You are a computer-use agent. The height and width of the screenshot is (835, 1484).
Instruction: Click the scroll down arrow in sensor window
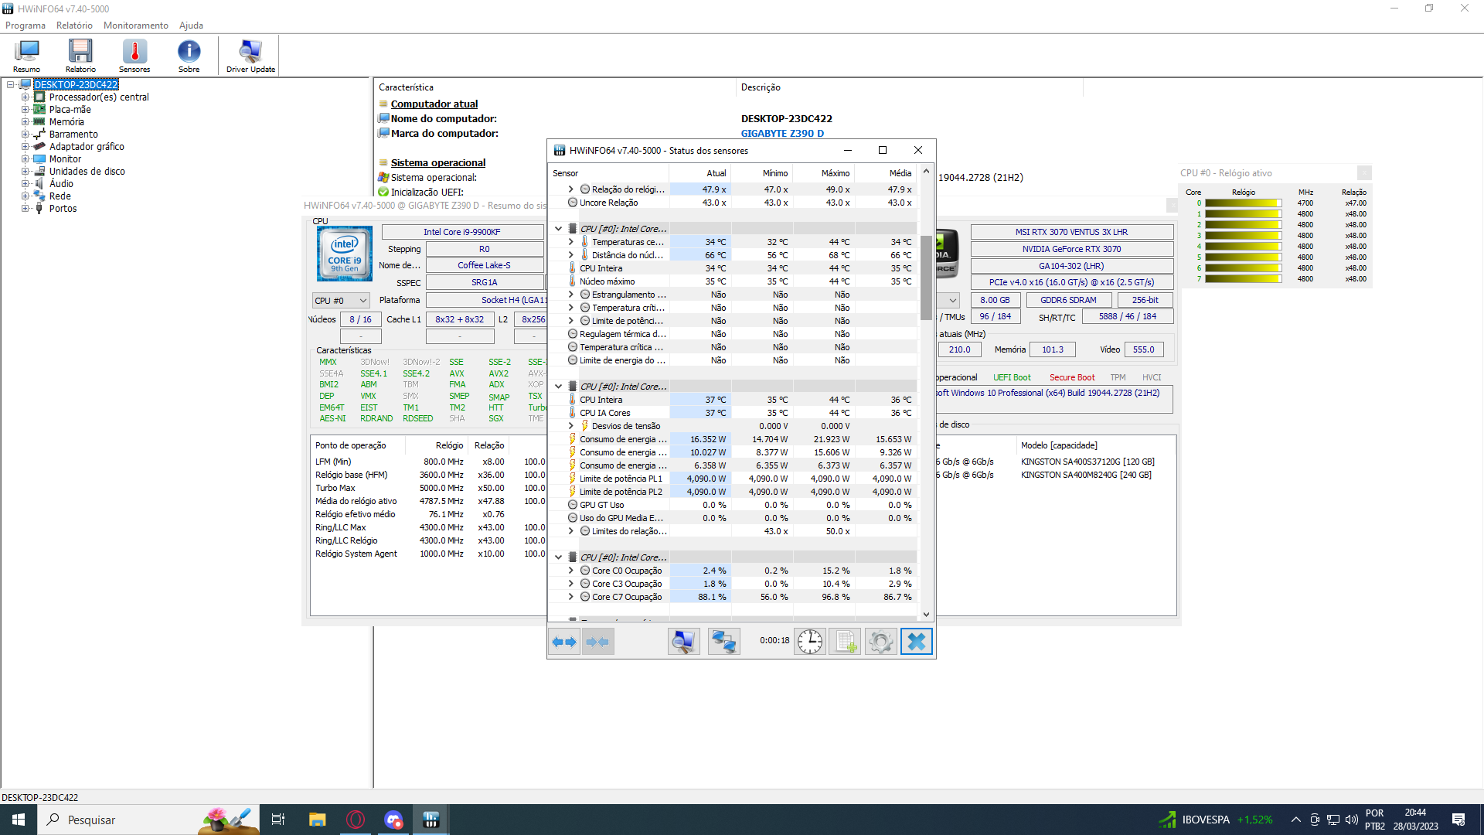point(926,615)
